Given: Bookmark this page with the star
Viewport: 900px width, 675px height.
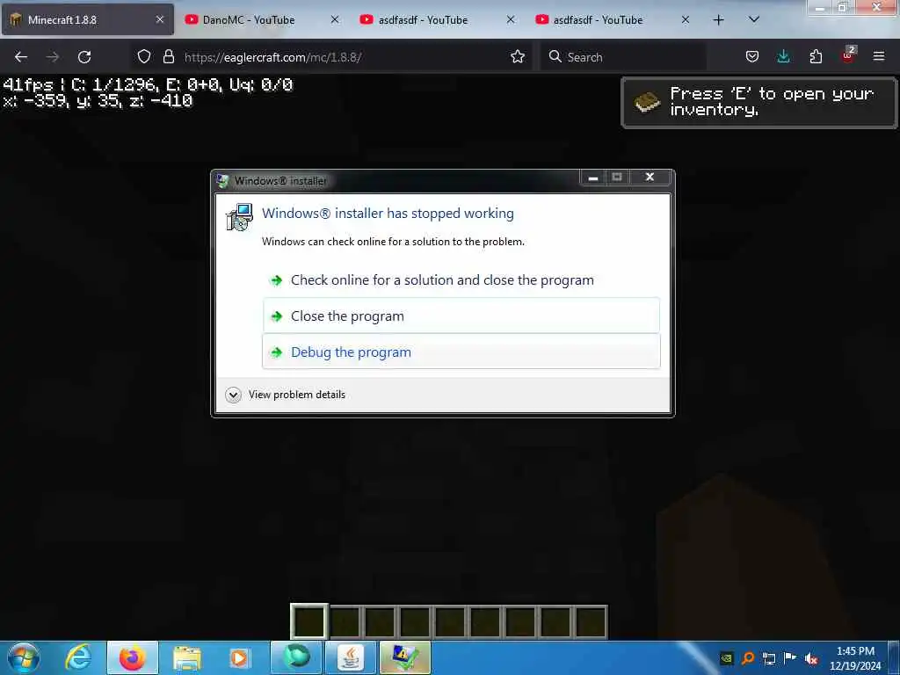Looking at the screenshot, I should (518, 57).
